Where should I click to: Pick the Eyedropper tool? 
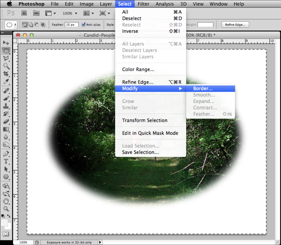[x=6, y=81]
